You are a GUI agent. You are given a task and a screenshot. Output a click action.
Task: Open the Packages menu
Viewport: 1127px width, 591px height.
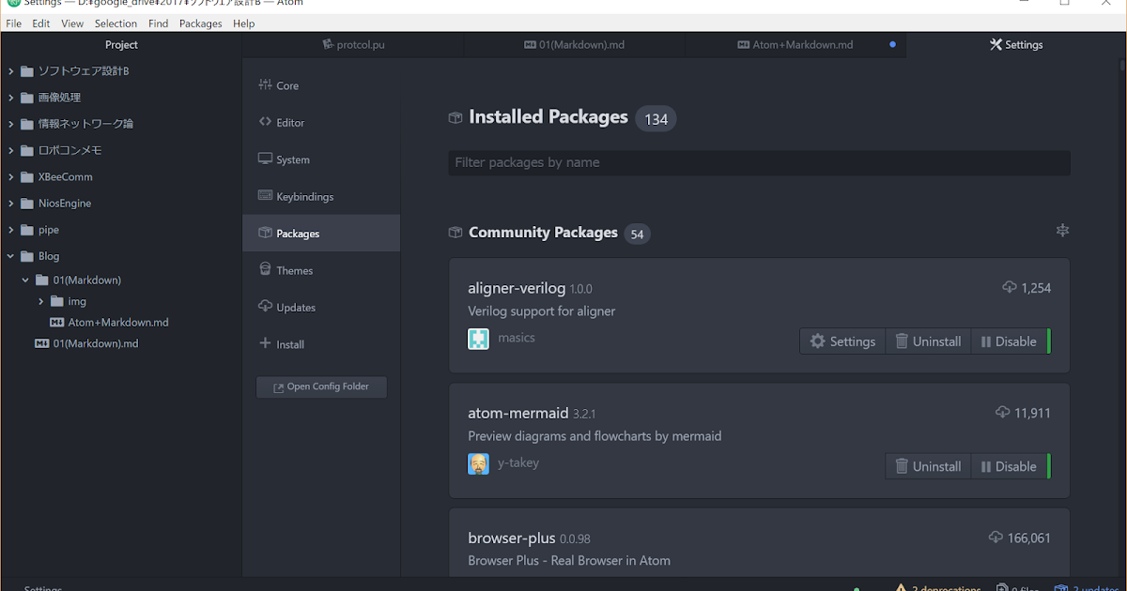click(201, 23)
